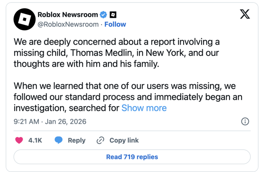Open the Roblox Newsroom profile avatar
261x172 pixels.
point(24,19)
